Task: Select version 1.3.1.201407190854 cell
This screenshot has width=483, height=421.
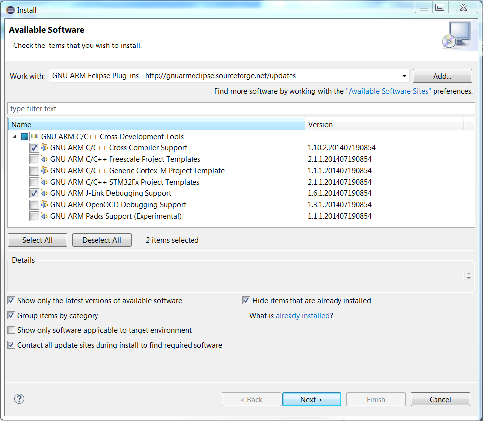Action: click(x=340, y=205)
